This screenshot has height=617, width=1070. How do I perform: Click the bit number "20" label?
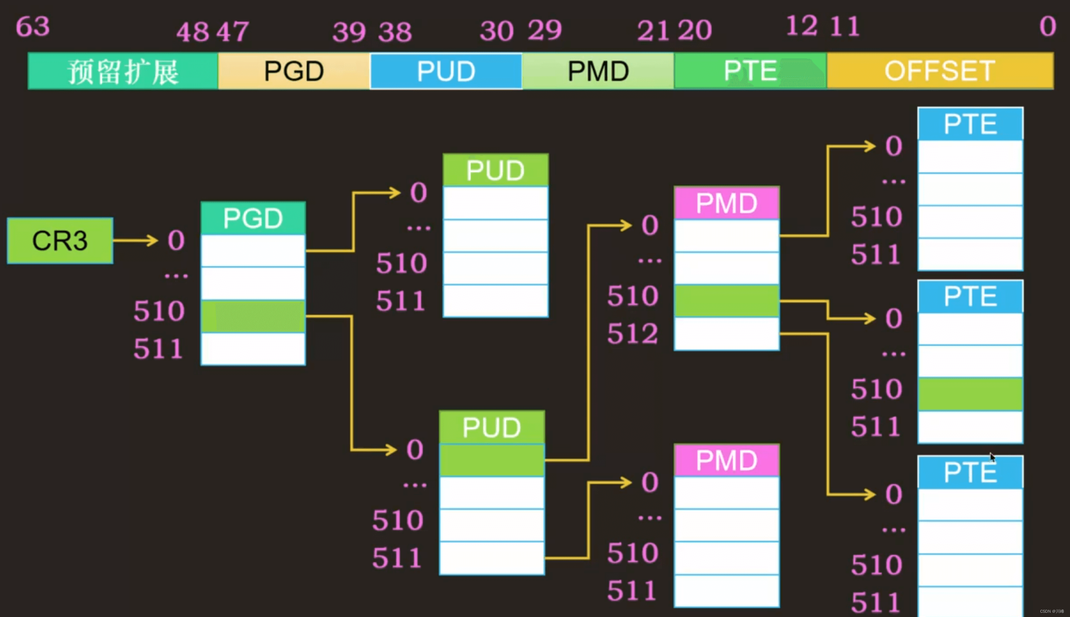[695, 30]
